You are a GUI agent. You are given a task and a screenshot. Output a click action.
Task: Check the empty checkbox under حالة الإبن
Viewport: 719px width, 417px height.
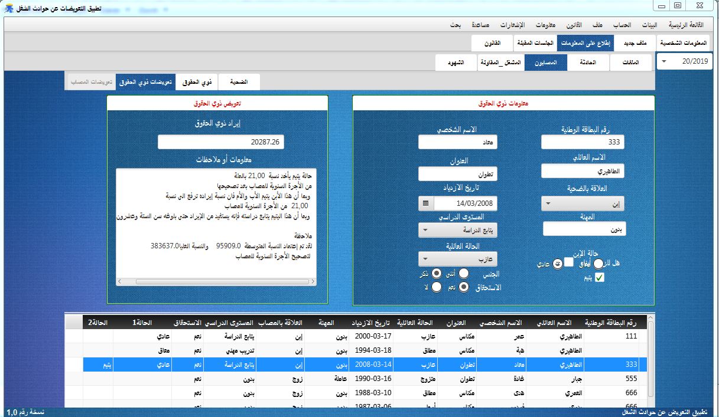[x=570, y=263]
